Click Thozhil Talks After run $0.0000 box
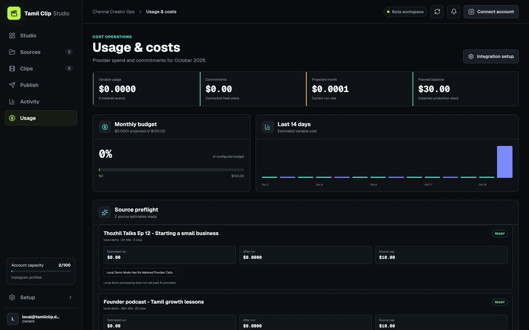This screenshot has width=529, height=330. click(305, 255)
